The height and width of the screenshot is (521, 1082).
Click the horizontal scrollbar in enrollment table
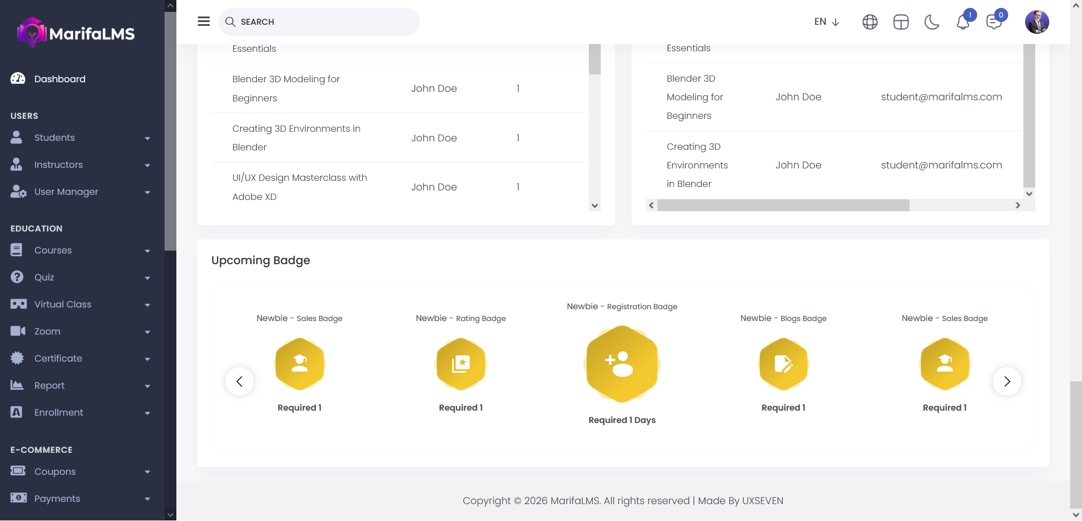pos(783,206)
